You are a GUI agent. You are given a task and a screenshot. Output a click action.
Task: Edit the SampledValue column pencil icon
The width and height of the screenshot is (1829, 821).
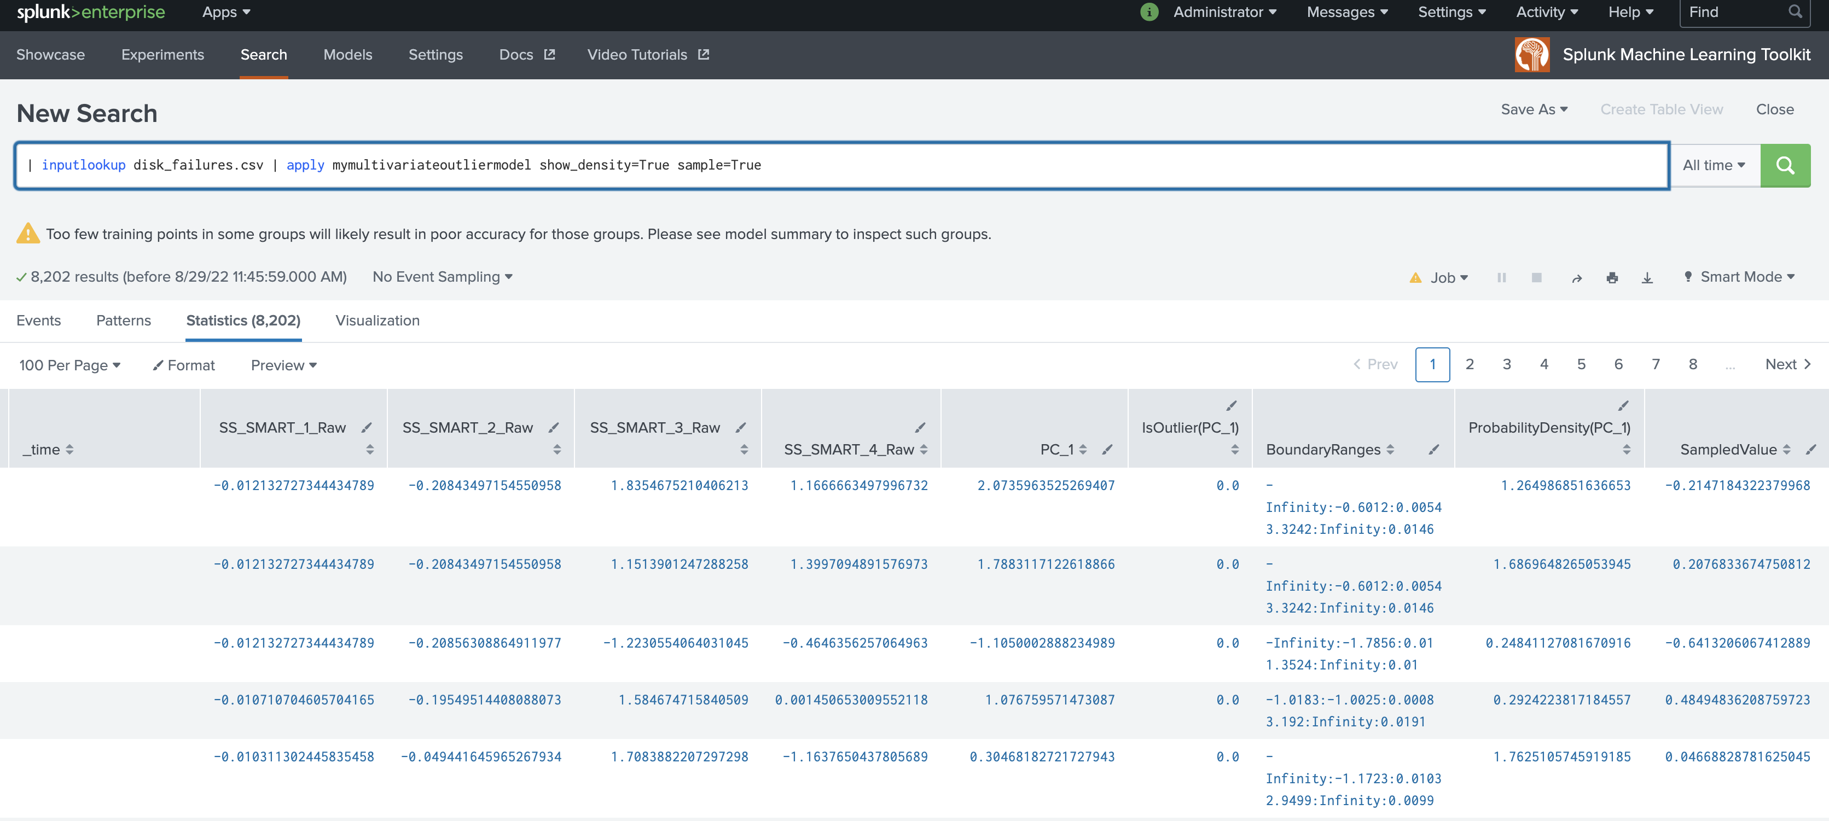pyautogui.click(x=1811, y=449)
